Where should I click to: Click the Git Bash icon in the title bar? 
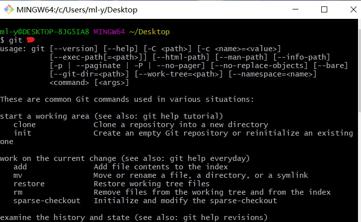coord(9,9)
